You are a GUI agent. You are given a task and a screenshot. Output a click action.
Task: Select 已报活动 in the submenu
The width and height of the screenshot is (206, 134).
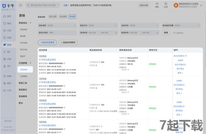click(x=25, y=69)
